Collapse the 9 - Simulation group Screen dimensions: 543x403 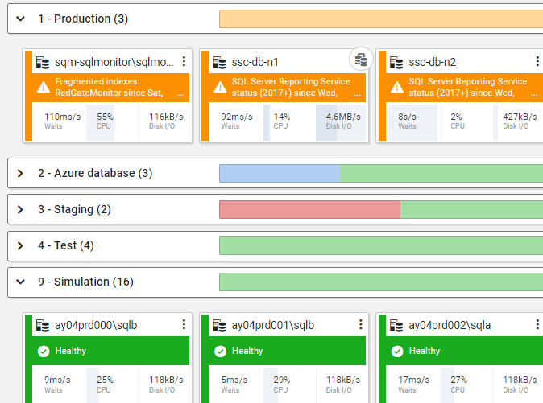tap(20, 282)
